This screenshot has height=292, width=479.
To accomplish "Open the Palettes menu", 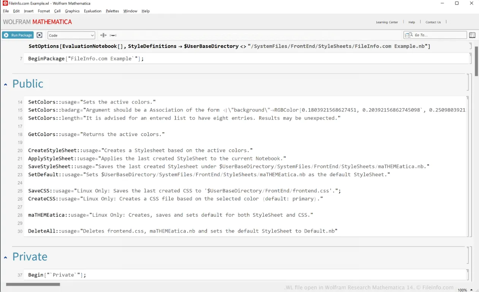I will tap(112, 11).
